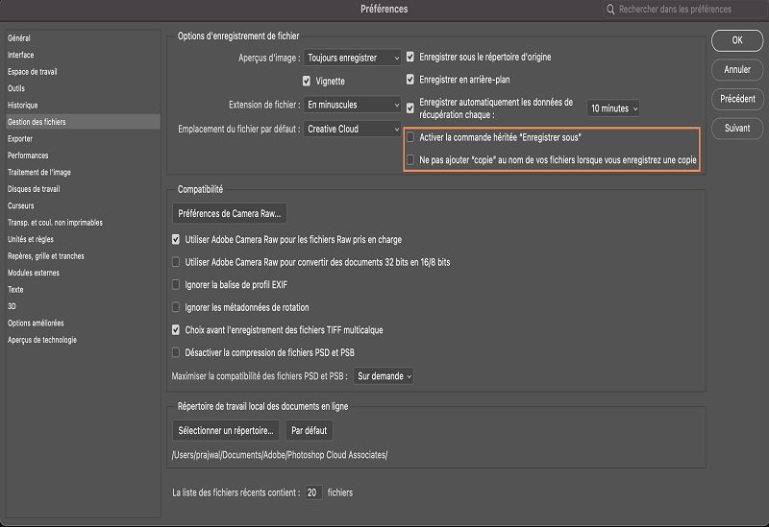Viewport: 769px width, 527px height.
Task: Open the Extension de fichier dropdown
Action: [x=353, y=105]
